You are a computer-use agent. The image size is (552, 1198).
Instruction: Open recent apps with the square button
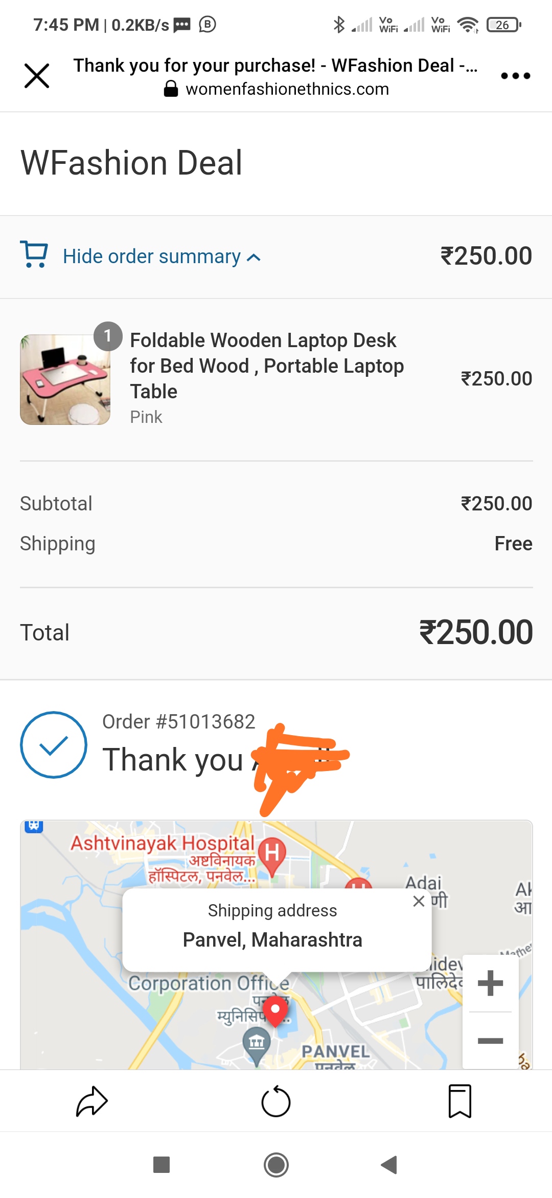tap(162, 1165)
